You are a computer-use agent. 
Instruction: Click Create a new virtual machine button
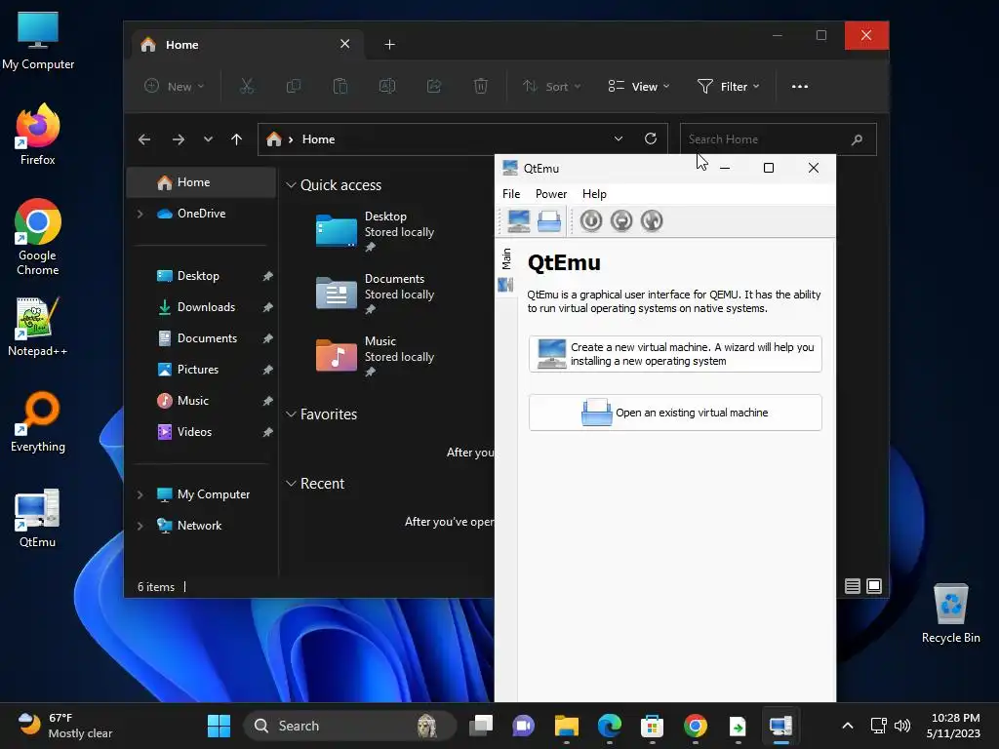(675, 354)
